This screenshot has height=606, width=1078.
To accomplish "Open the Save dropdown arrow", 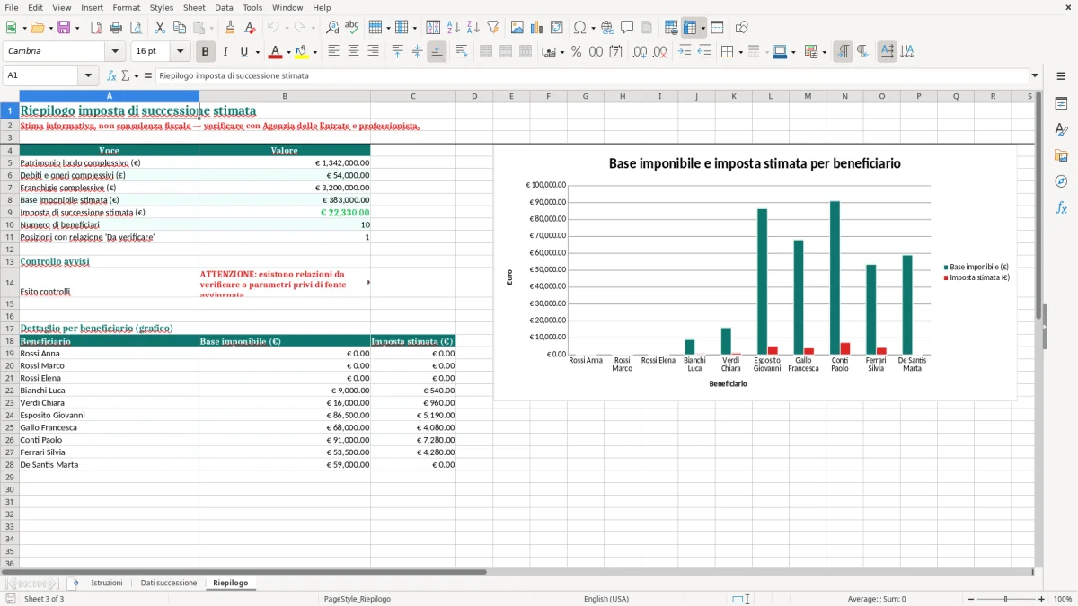I will [x=76, y=28].
